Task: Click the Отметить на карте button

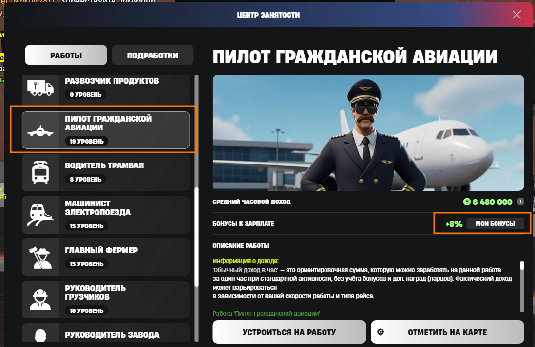Action: pos(447,332)
